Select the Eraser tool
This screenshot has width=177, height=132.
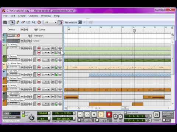point(23,22)
